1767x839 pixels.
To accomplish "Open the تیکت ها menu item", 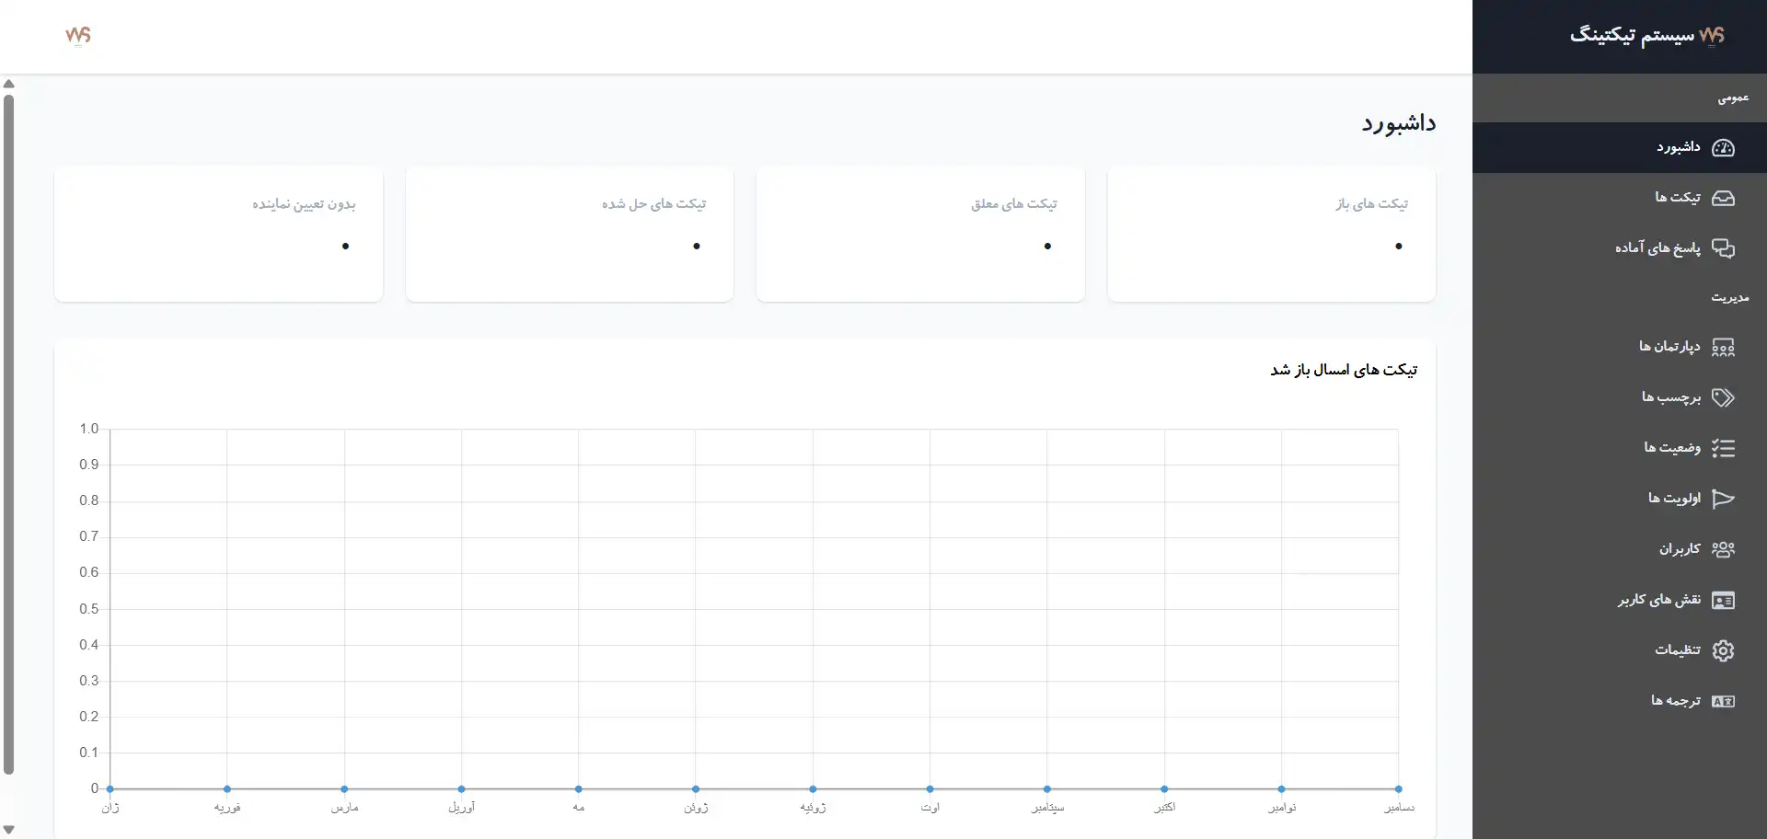I will [x=1677, y=198].
